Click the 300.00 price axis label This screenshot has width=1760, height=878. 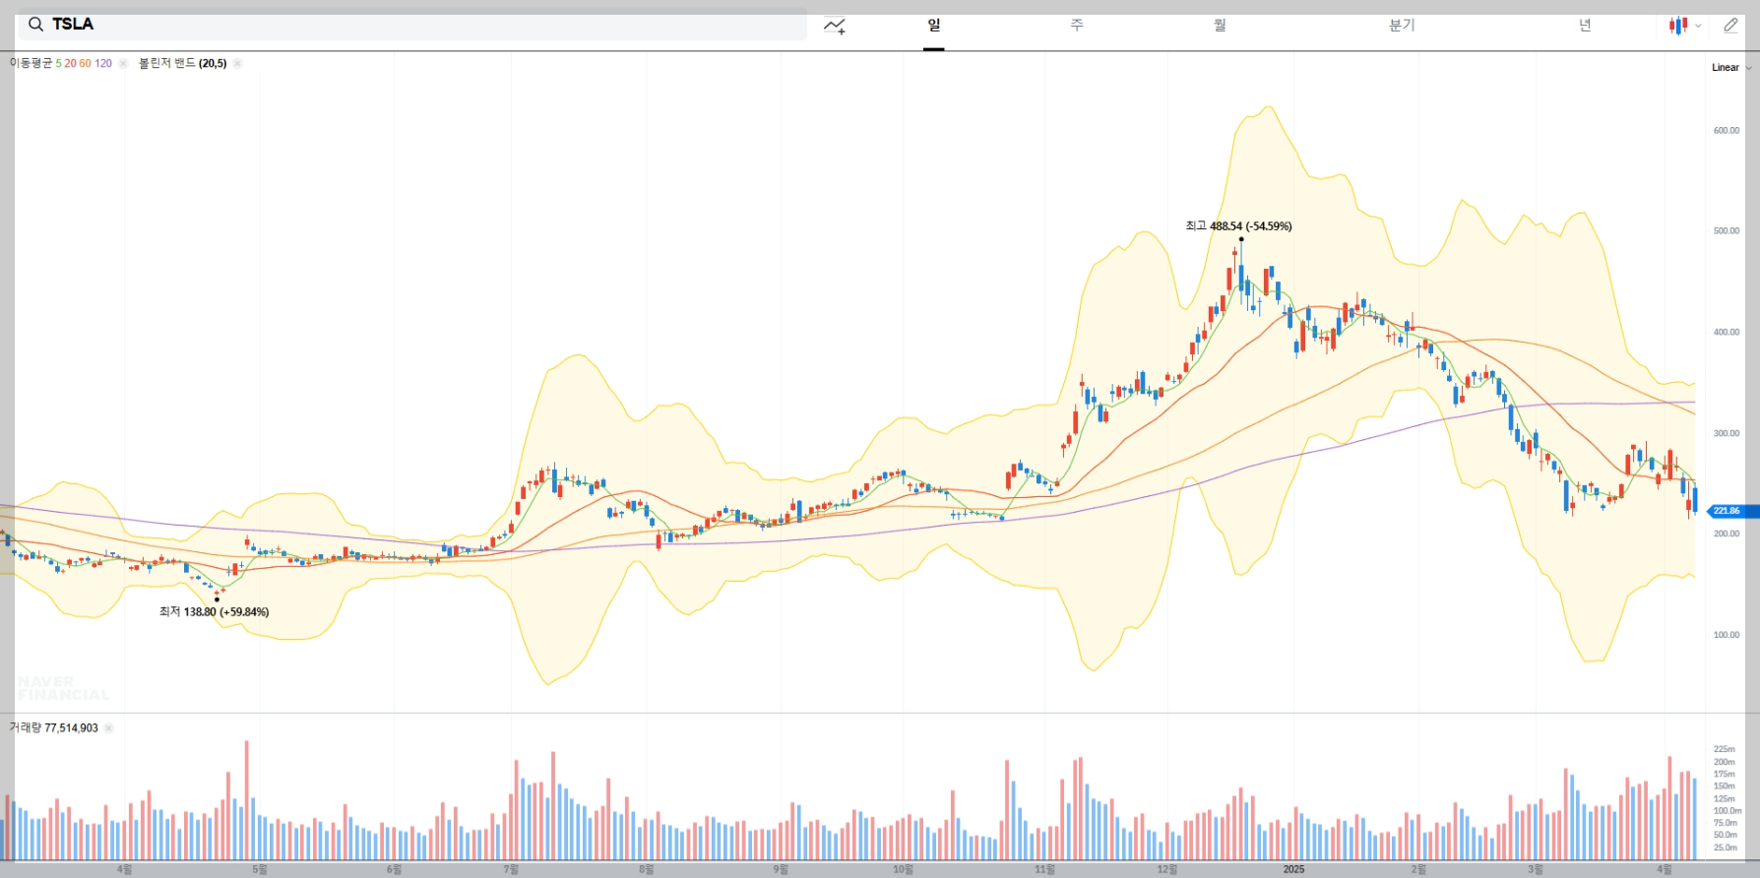coord(1727,434)
